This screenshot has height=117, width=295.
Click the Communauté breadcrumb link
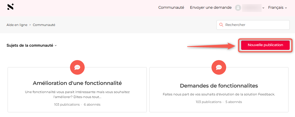coord(44,25)
